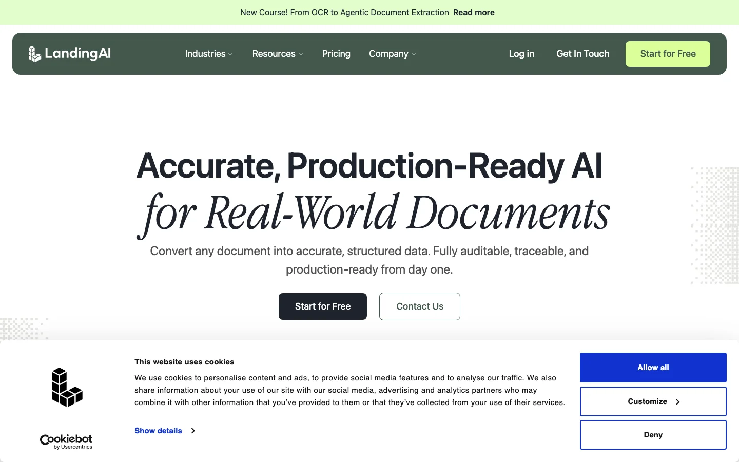Open the Pricing page
This screenshot has height=462, width=739.
tap(336, 54)
